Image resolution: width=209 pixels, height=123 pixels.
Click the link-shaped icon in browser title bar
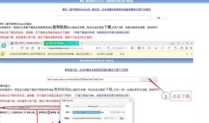172,43
